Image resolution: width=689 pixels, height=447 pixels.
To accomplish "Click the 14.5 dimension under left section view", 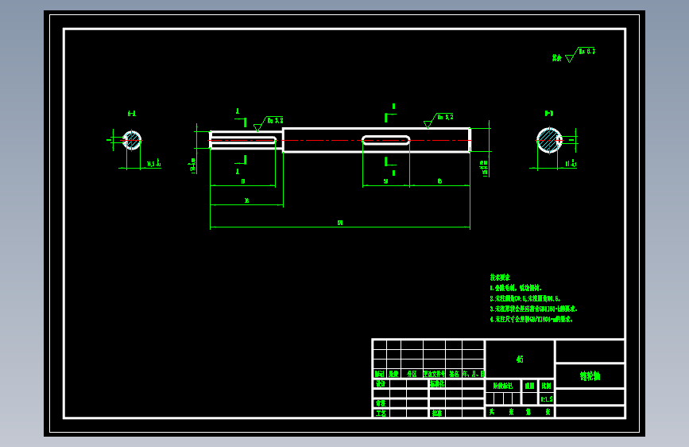I will (x=153, y=164).
